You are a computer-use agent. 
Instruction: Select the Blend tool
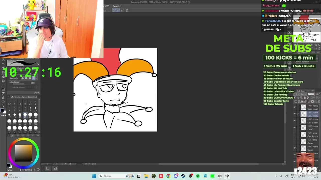[3, 72]
